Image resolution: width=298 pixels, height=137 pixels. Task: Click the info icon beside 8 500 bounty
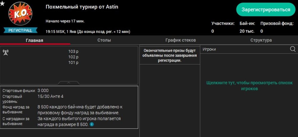point(92,124)
